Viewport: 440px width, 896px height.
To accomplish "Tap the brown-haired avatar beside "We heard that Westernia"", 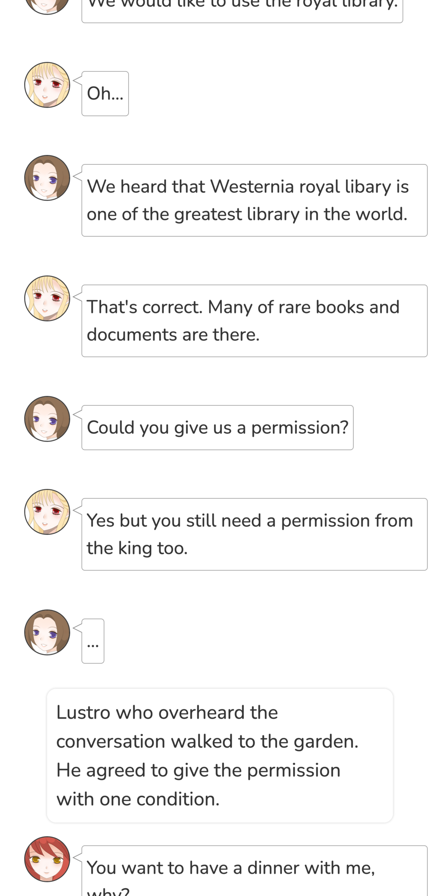I will tap(47, 178).
